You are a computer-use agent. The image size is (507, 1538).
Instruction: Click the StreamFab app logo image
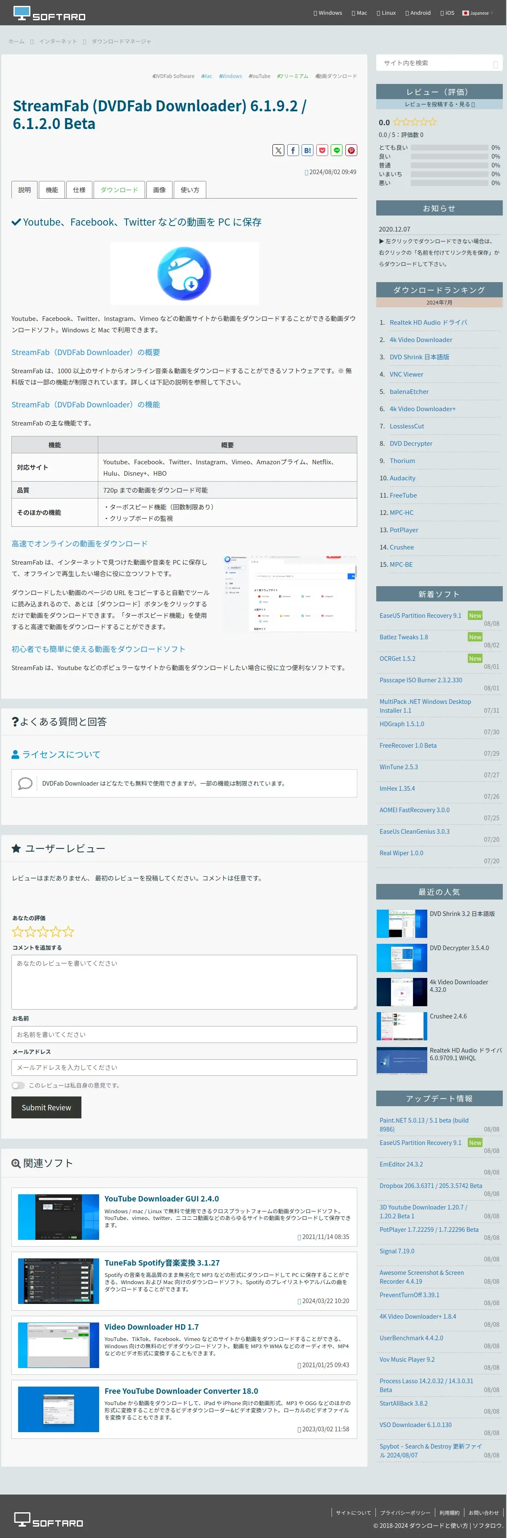coord(184,273)
